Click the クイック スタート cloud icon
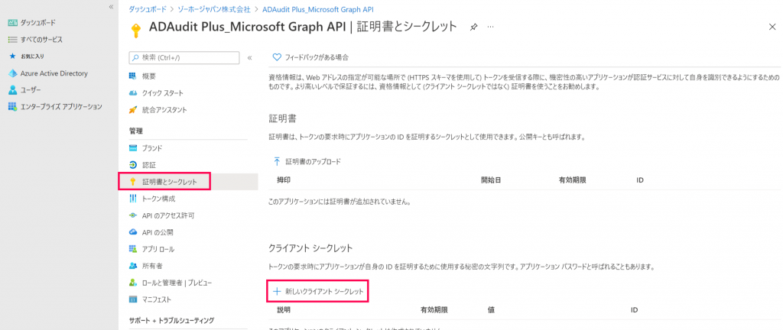This screenshot has width=783, height=330. point(133,93)
